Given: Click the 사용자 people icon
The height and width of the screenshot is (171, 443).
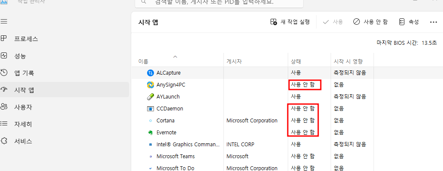Looking at the screenshot, I should [4, 107].
